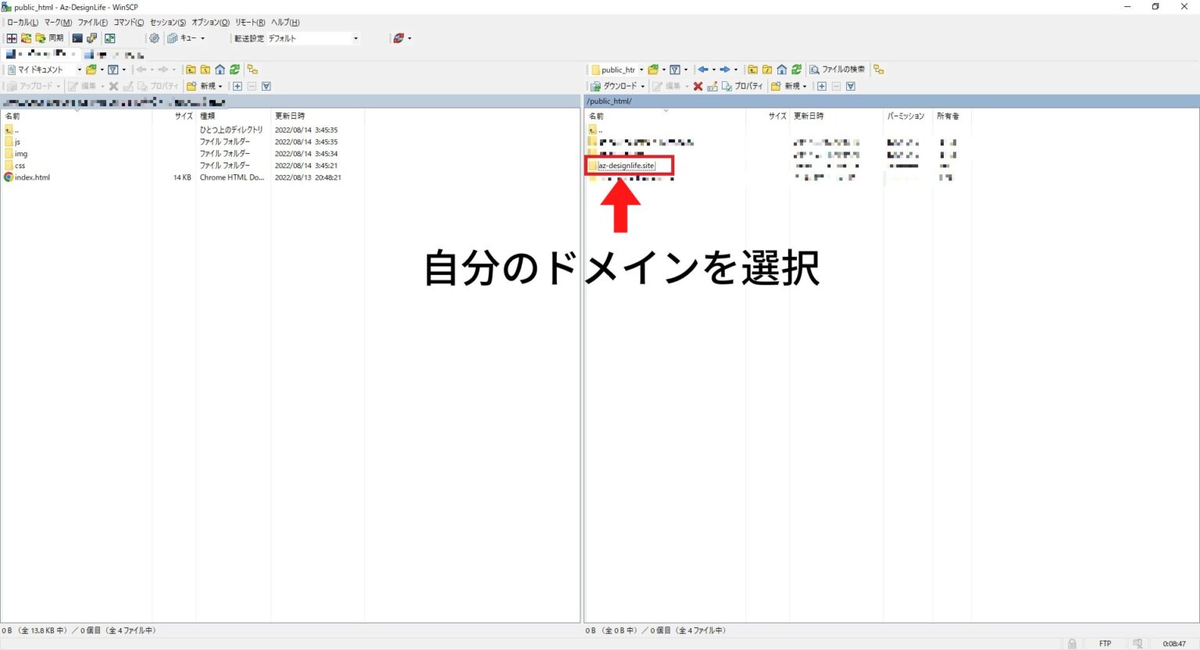Click the local home directory icon
1200x650 pixels.
coord(220,70)
